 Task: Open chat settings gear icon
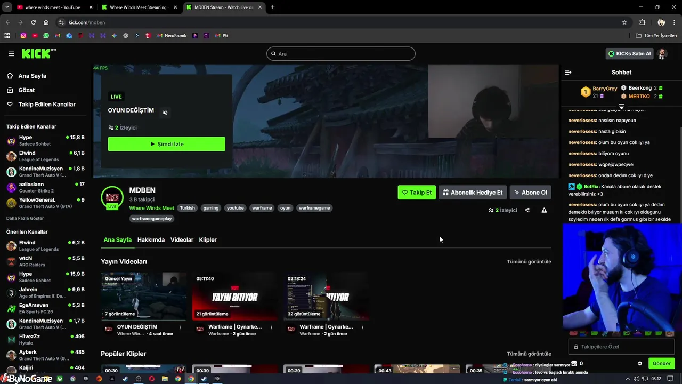point(640,363)
